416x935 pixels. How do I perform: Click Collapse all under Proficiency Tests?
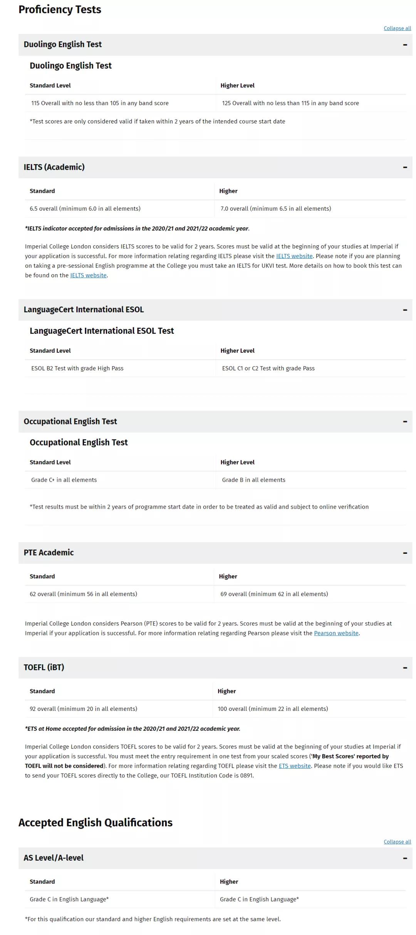[397, 28]
